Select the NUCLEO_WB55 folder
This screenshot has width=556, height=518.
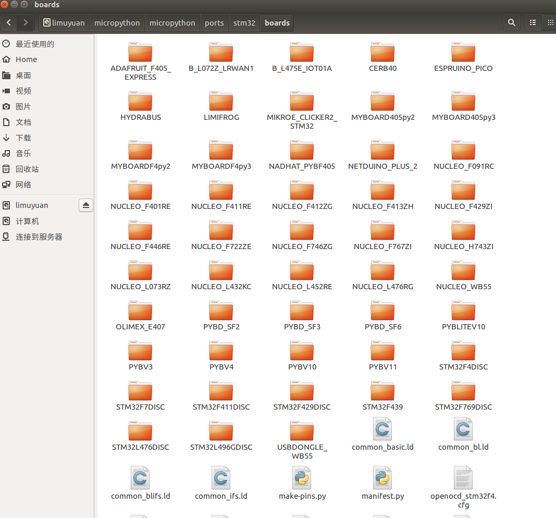pyautogui.click(x=463, y=276)
